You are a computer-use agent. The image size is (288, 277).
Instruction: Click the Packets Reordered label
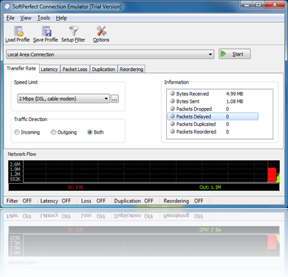196,132
